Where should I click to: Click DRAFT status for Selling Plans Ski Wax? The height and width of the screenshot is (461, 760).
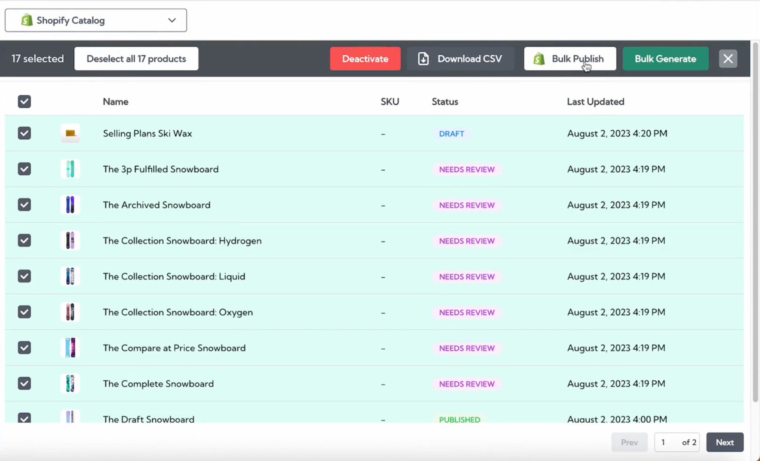[451, 133]
